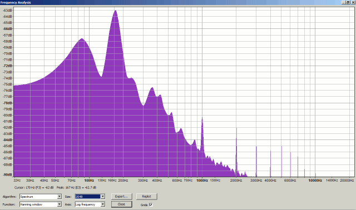The height and width of the screenshot is (210, 356).
Task: Click the '-63dB' axis label
Action: pyautogui.click(x=8, y=11)
